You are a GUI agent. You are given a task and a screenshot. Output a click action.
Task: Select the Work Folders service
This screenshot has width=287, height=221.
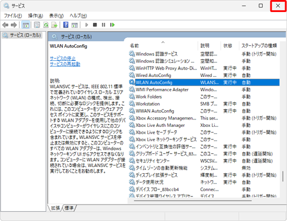pyautogui.click(x=149, y=96)
